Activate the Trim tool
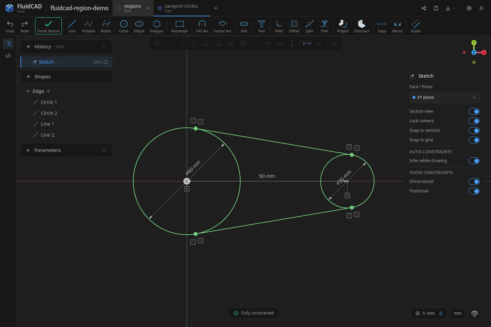Viewport: 491px width, 327px height. coord(325,26)
